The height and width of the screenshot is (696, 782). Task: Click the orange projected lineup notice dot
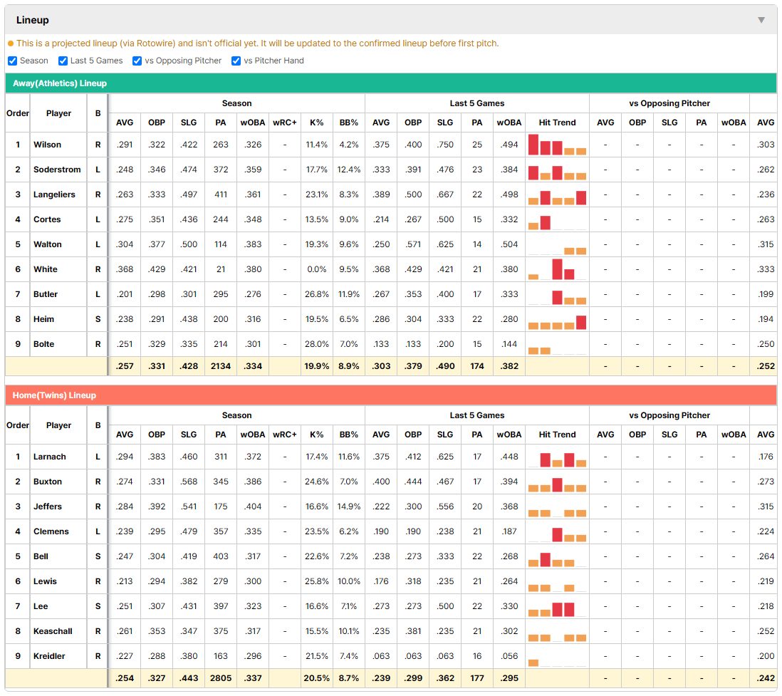[x=11, y=43]
